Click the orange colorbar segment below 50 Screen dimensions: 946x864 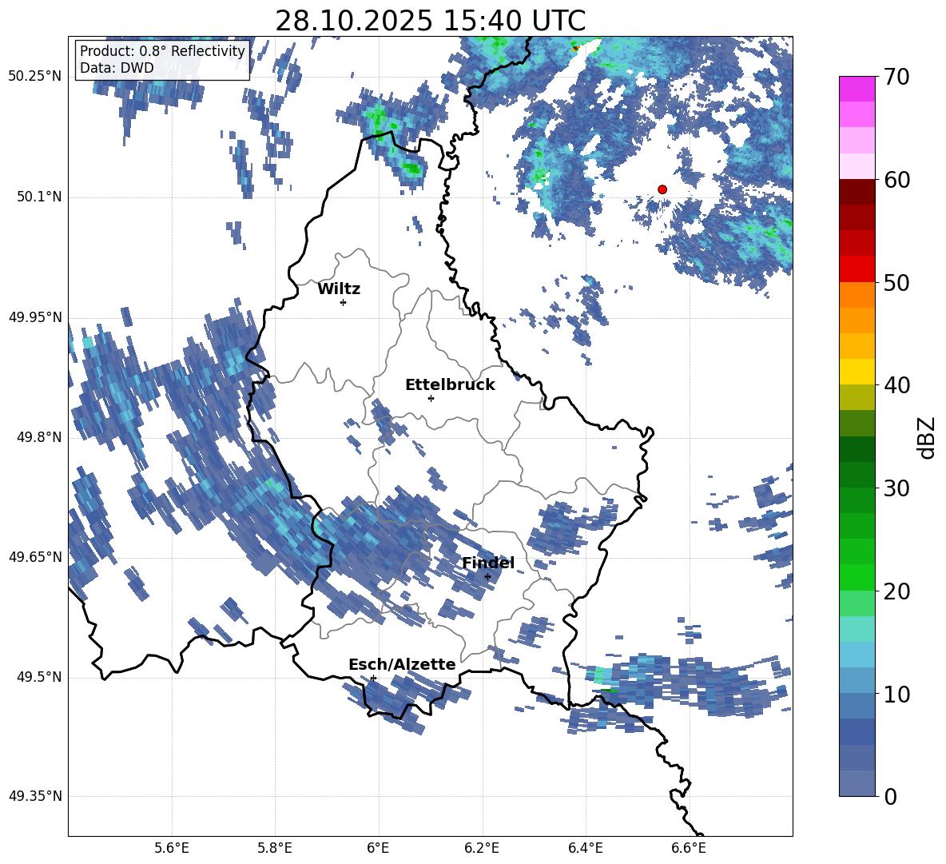[x=857, y=295]
